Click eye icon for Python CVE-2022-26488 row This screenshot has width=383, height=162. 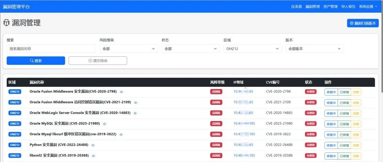pos(93,145)
